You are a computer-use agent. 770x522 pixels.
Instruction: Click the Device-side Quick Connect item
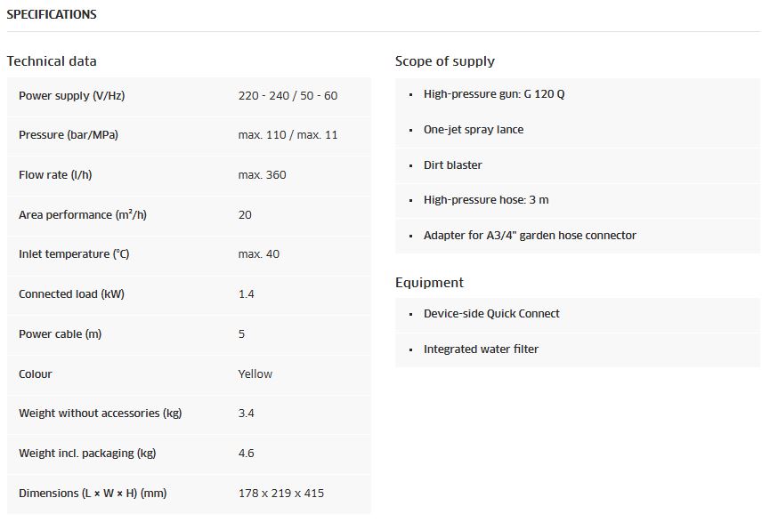491,314
